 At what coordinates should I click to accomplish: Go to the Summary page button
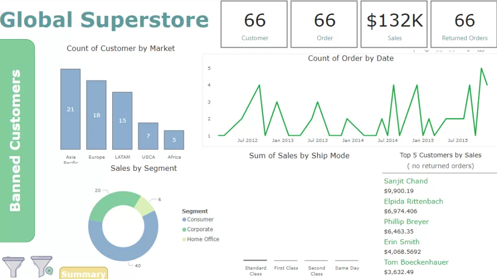[83, 274]
